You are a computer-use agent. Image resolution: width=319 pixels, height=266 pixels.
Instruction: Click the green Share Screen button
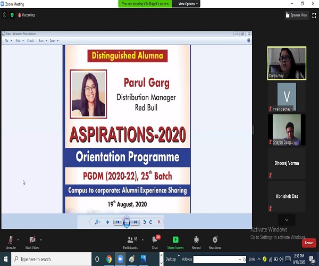[175, 243]
